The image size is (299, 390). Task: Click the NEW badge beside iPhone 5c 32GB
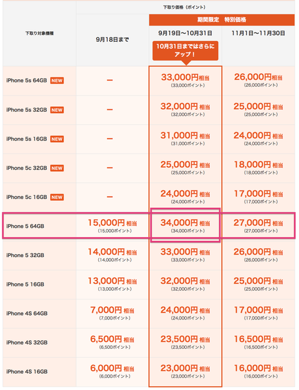(x=57, y=168)
